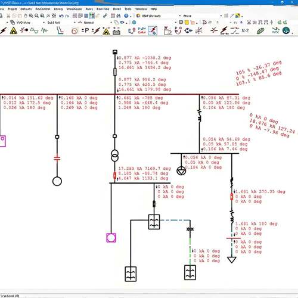The image size is (298, 298).
Task: Click the '105 % -26.37 deg' voltage label
Action: click(259, 68)
